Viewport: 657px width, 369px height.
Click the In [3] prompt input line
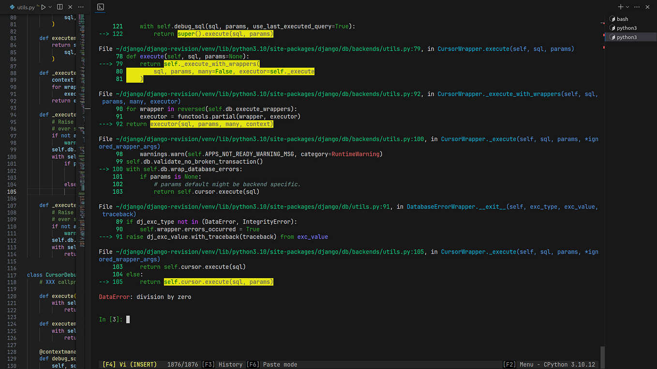pyautogui.click(x=127, y=319)
